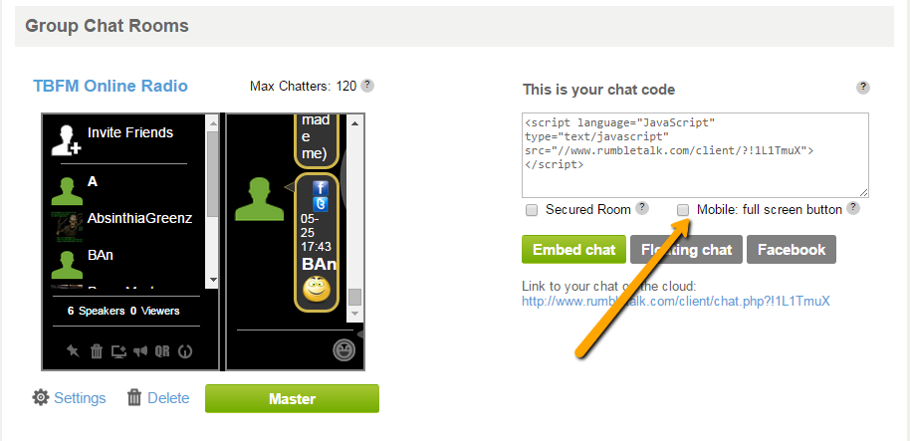The height and width of the screenshot is (441, 910).
Task: Click the trash can icon in chat toolbar
Action: 97,351
